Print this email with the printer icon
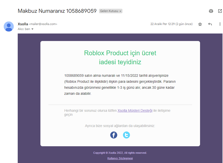This screenshot has height=163, width=223. [211, 11]
